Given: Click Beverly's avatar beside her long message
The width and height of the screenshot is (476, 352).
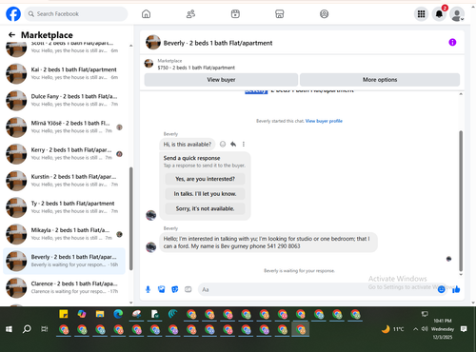Looking at the screenshot, I should (151, 247).
